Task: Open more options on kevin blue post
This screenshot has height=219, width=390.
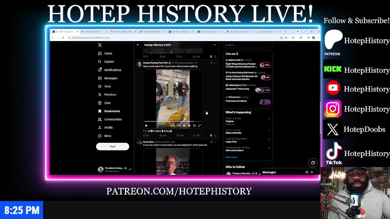Action: point(215,142)
